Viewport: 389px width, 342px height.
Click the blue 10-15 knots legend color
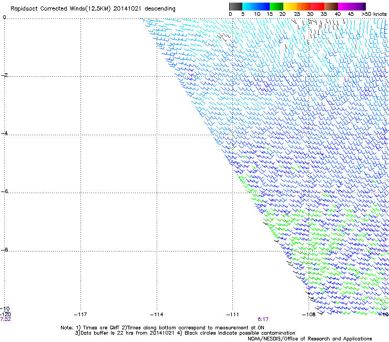point(262,6)
